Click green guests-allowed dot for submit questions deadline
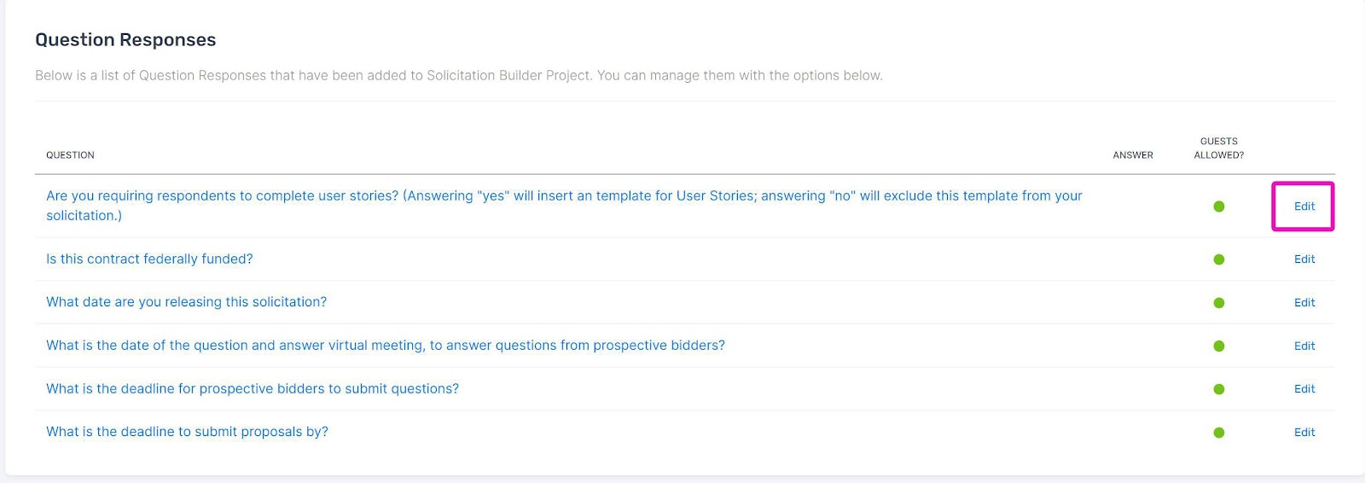Image resolution: width=1365 pixels, height=483 pixels. (x=1218, y=389)
